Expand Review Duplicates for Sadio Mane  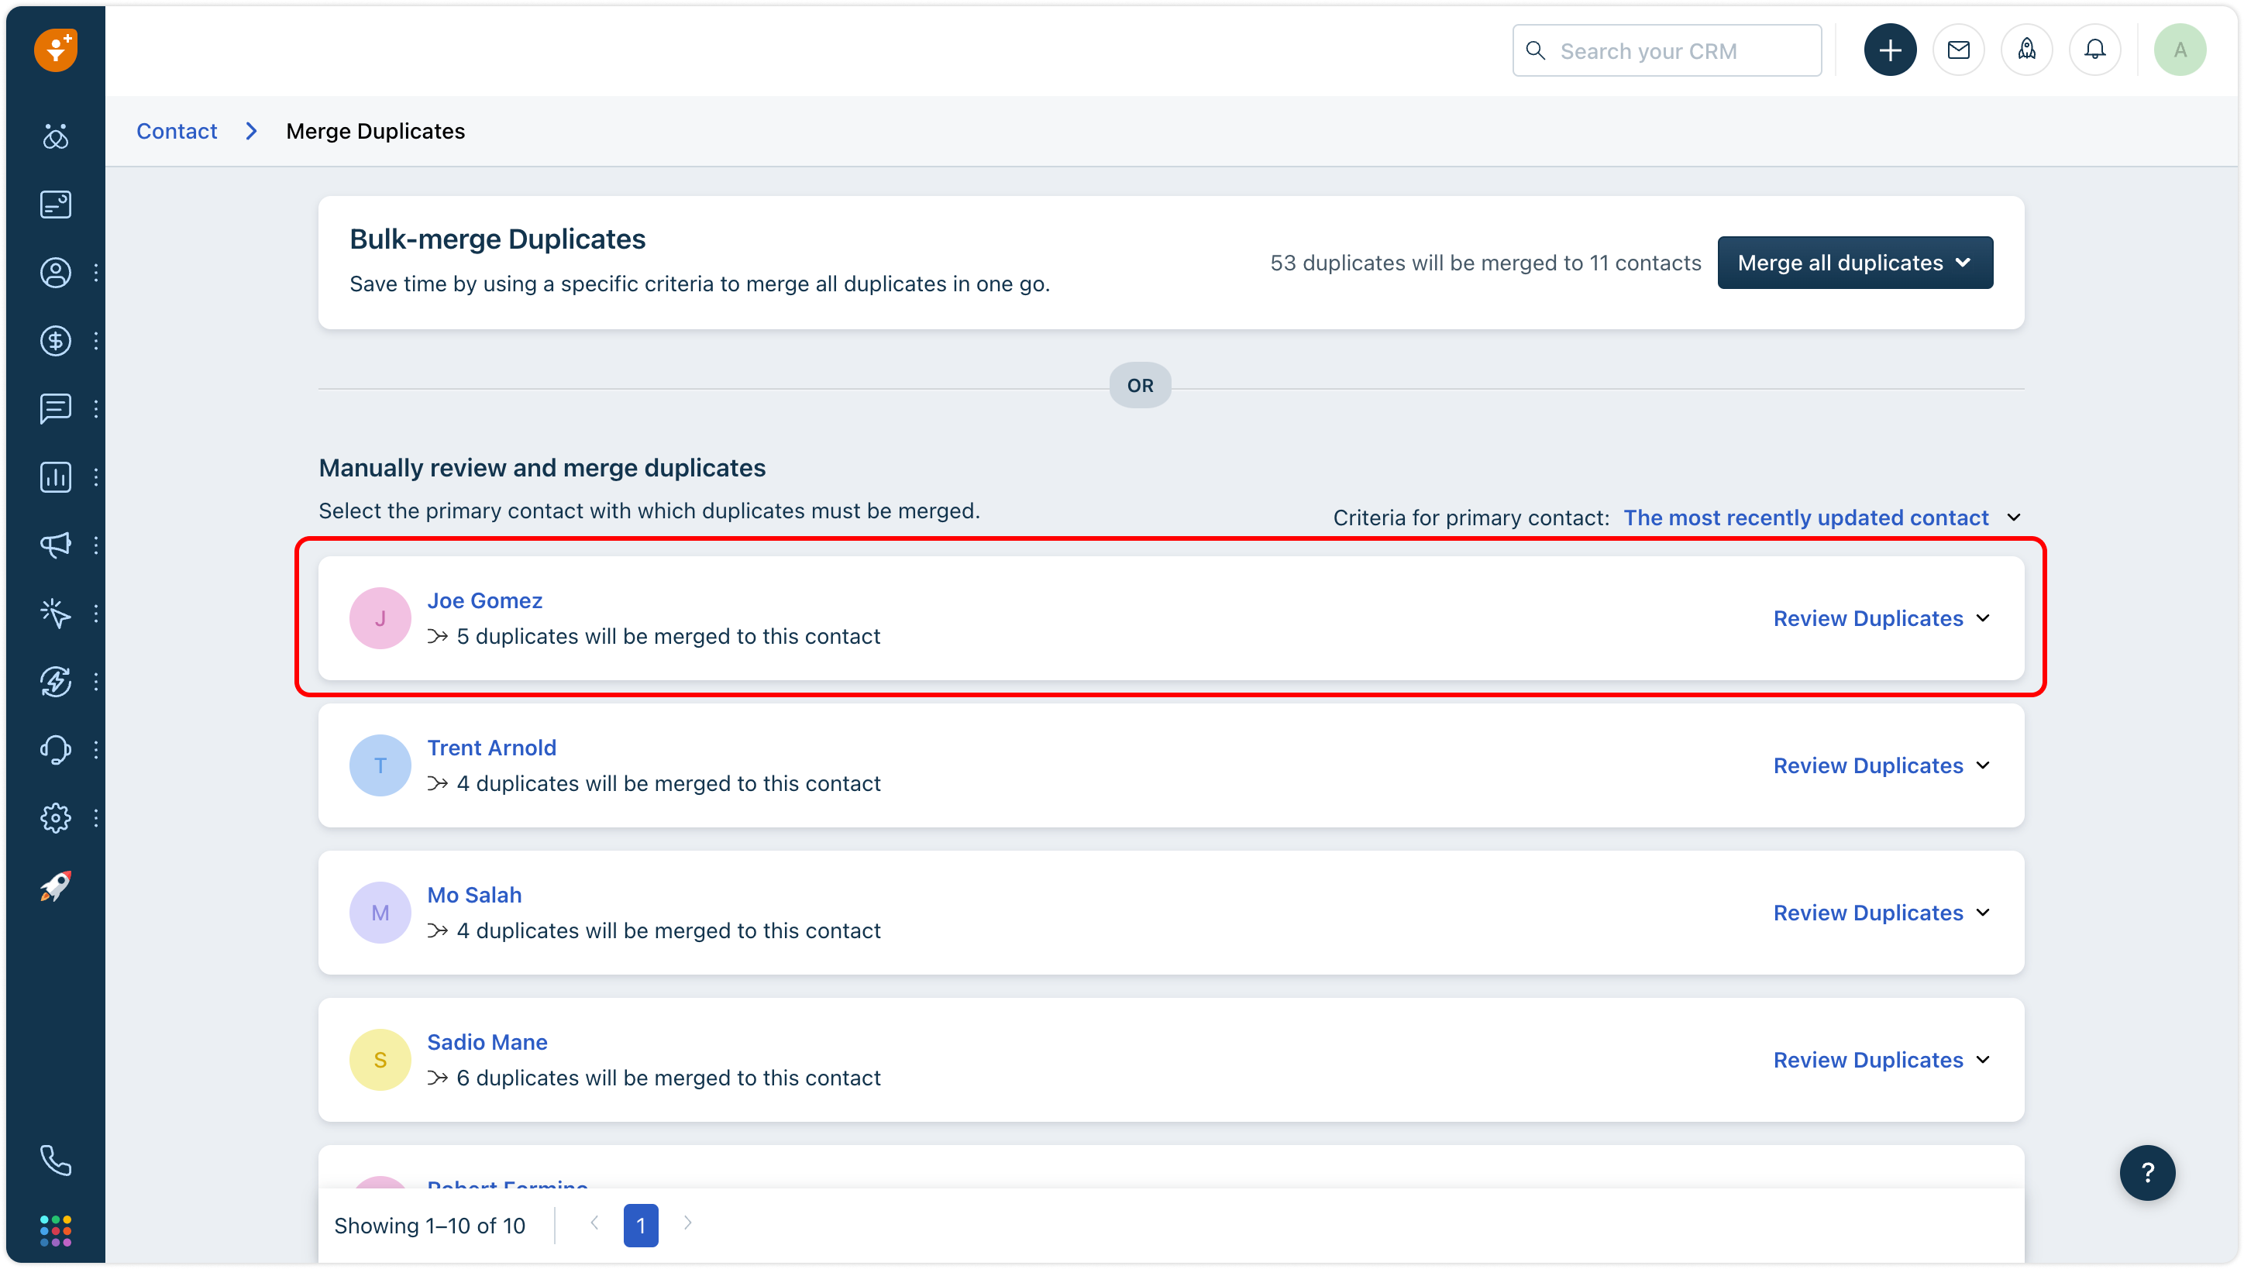[x=1881, y=1060]
